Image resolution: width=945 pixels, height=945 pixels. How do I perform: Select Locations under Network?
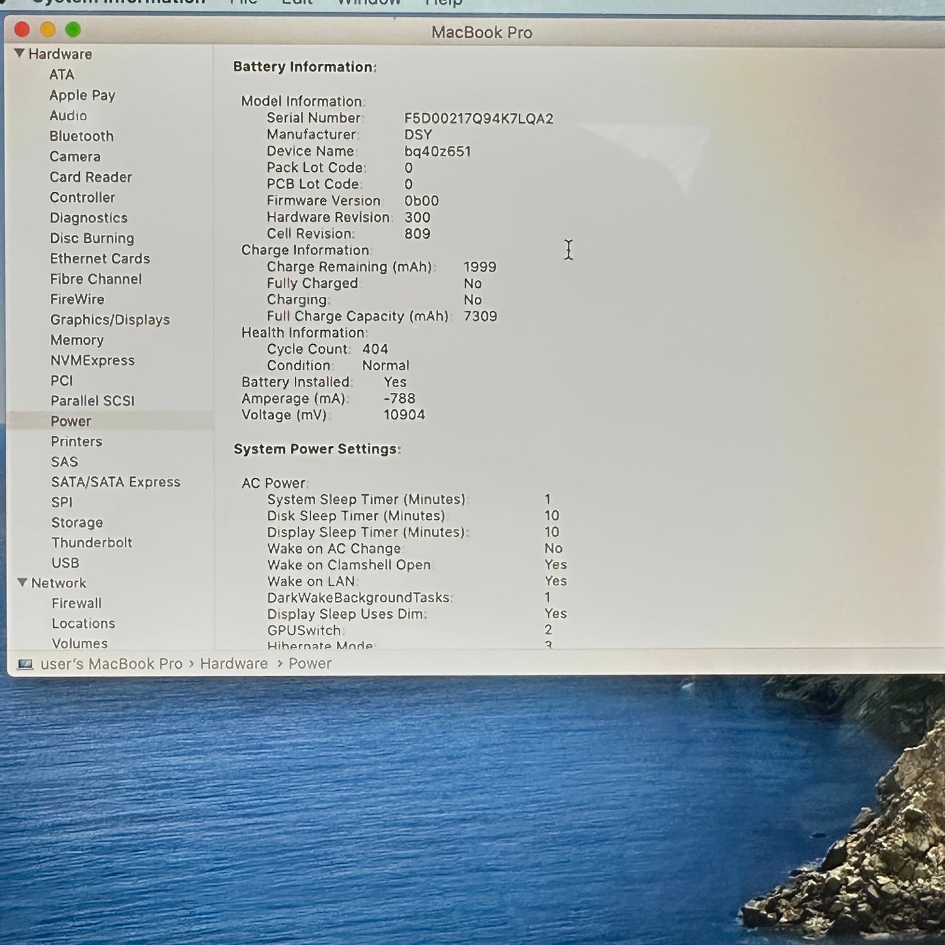click(84, 623)
